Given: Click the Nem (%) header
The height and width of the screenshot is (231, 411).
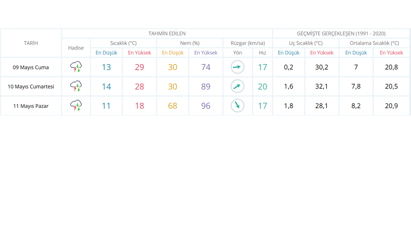Looking at the screenshot, I should coord(190,43).
